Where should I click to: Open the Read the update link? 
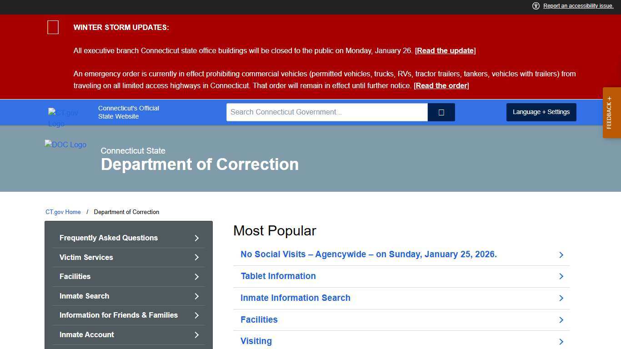click(x=445, y=50)
